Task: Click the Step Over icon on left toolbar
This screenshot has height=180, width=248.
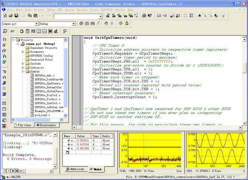Action: tap(4, 45)
